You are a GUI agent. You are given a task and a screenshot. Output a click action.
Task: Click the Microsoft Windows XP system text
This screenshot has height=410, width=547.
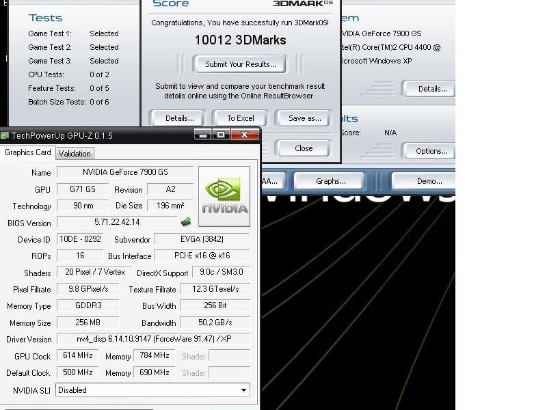(x=377, y=61)
